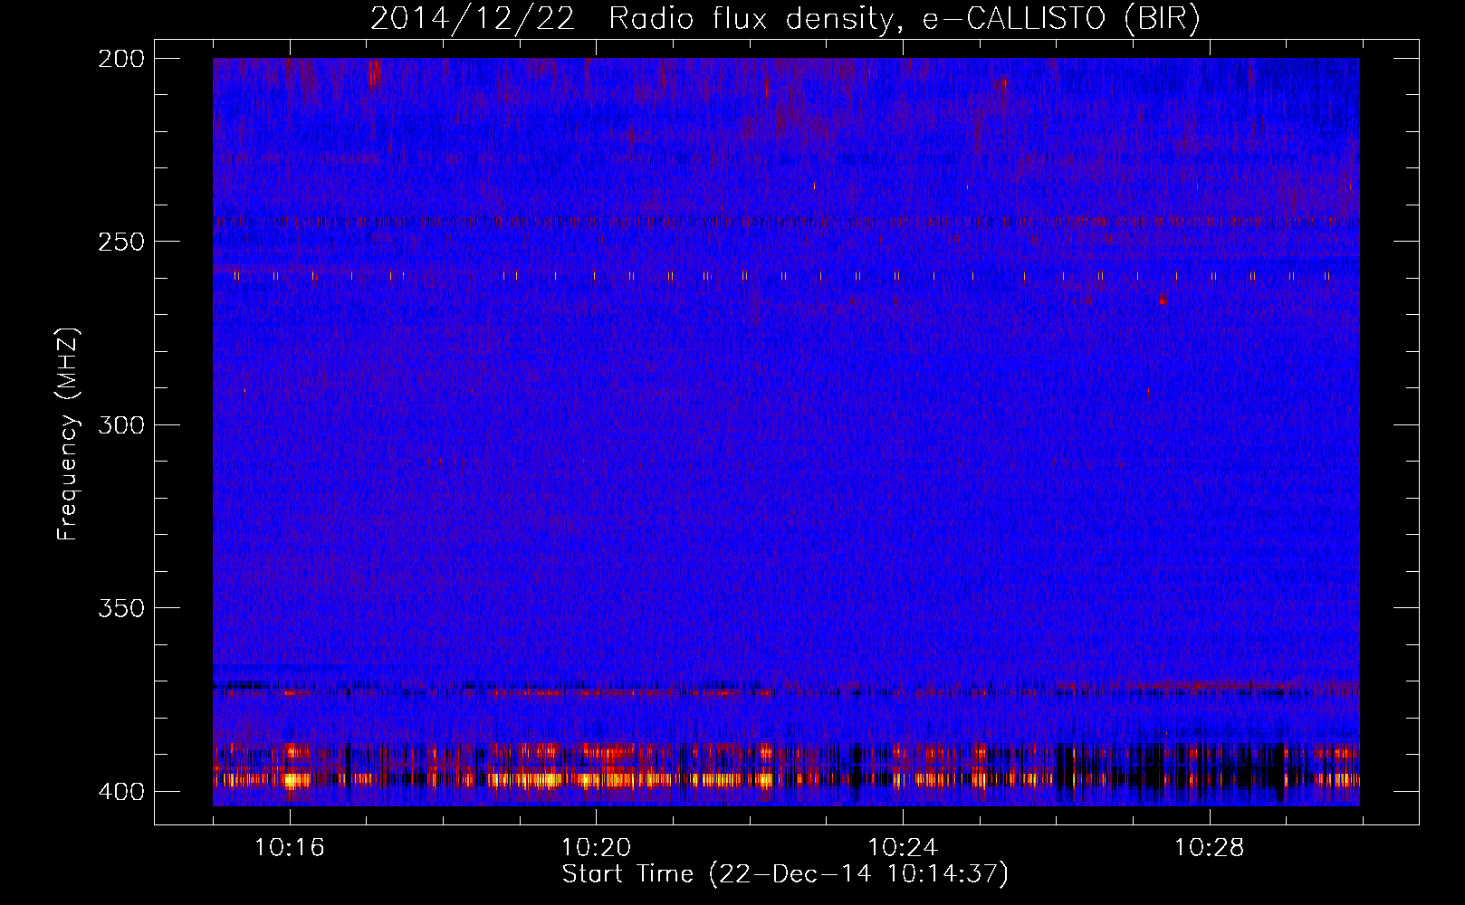The image size is (1465, 905).
Task: Click the '200' frequency tick label
Action: (121, 59)
